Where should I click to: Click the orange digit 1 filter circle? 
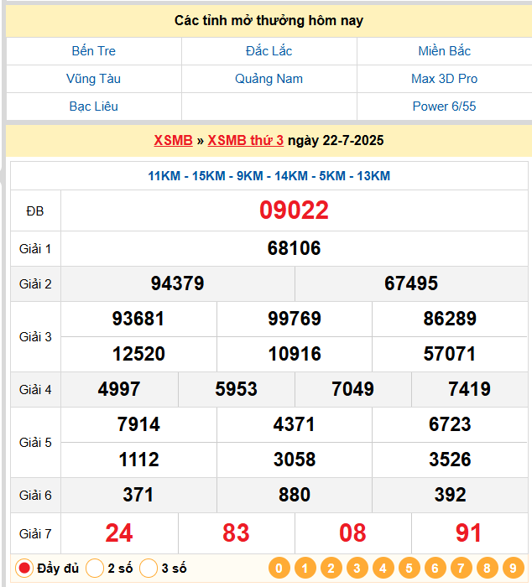click(x=305, y=568)
